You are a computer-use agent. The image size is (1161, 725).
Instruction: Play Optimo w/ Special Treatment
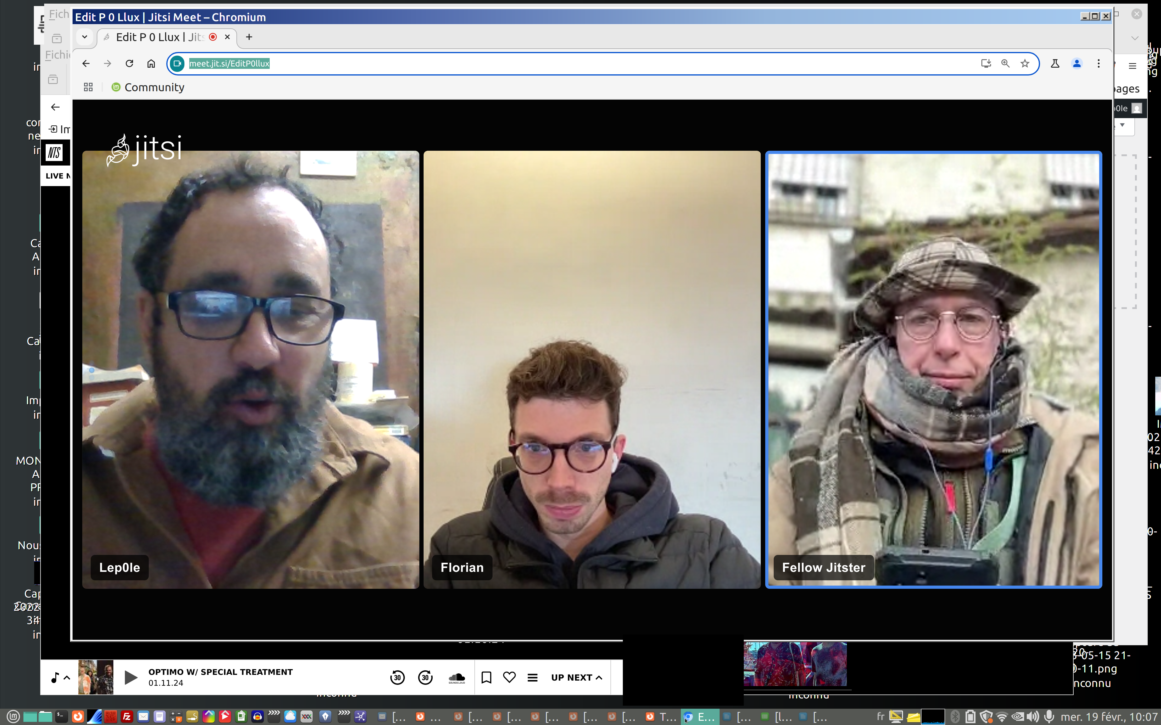coord(131,678)
